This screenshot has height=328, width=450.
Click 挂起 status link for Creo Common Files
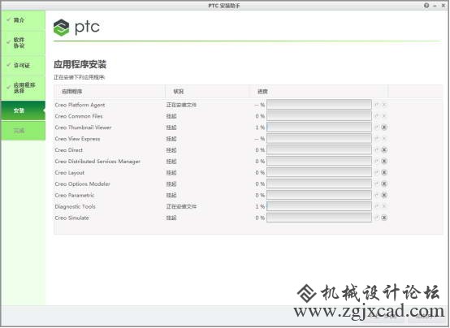(171, 116)
